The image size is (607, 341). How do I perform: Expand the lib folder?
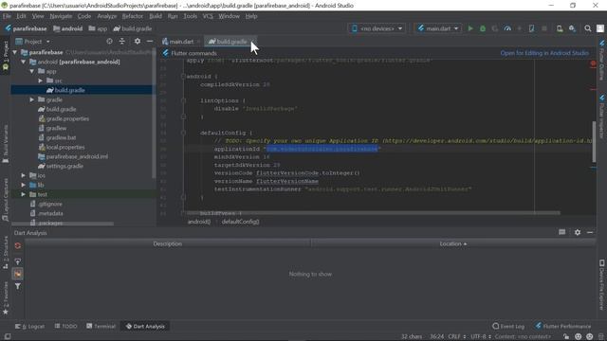tap(23, 186)
